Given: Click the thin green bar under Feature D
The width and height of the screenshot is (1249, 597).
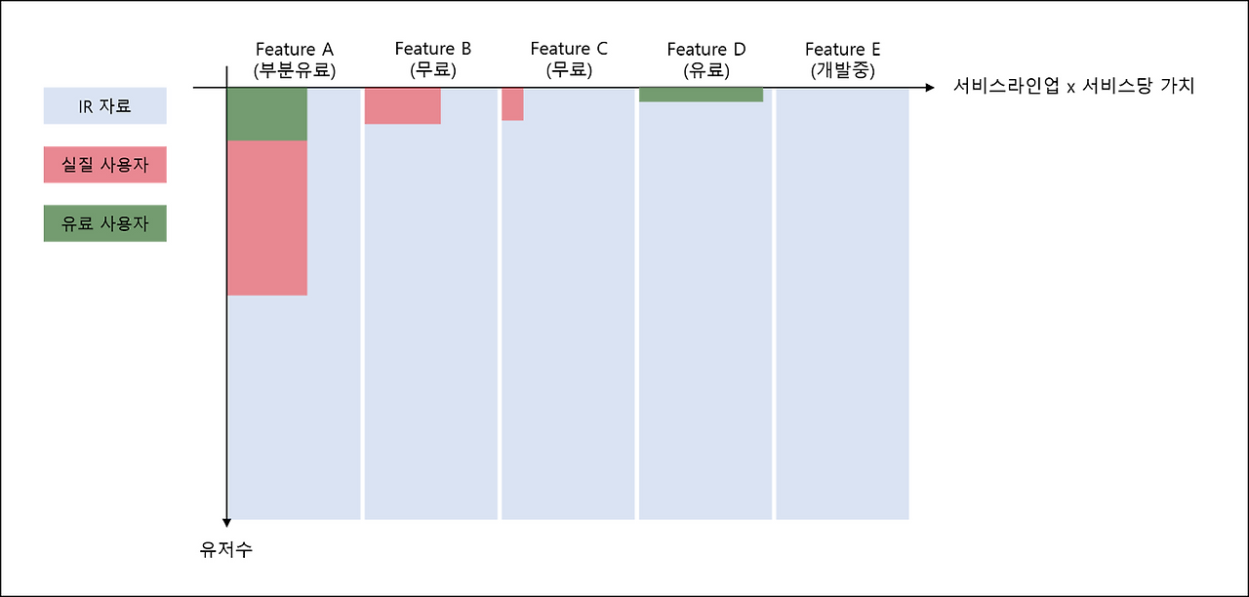Looking at the screenshot, I should (701, 95).
